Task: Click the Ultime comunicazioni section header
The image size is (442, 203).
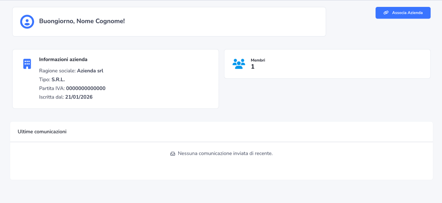Action: coord(42,132)
